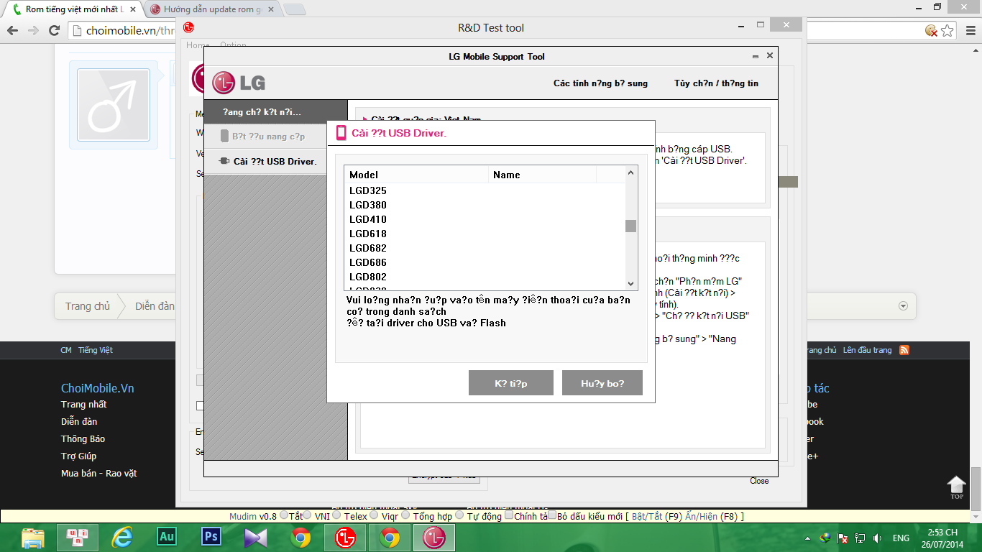Screen dimensions: 982x552
Task: Open Internet Explorer from taskbar
Action: 123,538
